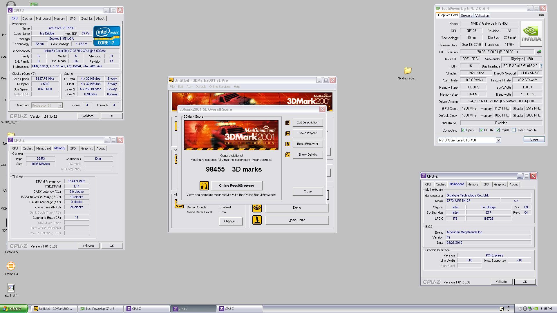Click the NVIDIA tray icon in system tray
Screen dimensions: 557x313
pyautogui.click(x=536, y=309)
